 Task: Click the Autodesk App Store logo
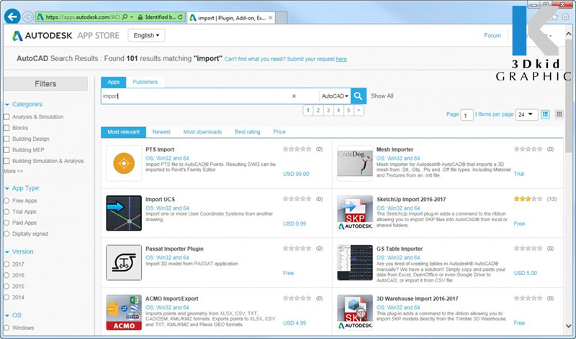coord(66,35)
